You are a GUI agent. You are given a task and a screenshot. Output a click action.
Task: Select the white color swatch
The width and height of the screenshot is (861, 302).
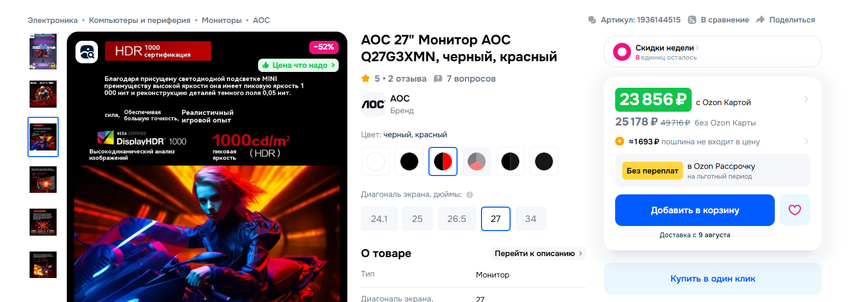pyautogui.click(x=376, y=162)
